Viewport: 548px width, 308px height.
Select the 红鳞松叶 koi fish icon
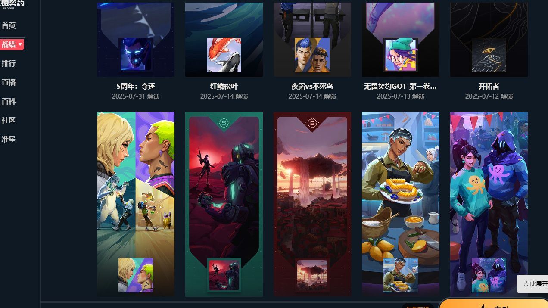tap(224, 55)
